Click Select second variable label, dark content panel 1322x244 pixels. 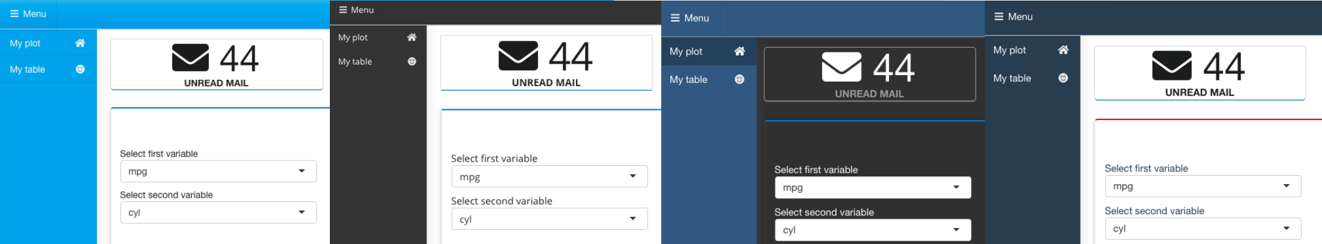824,212
